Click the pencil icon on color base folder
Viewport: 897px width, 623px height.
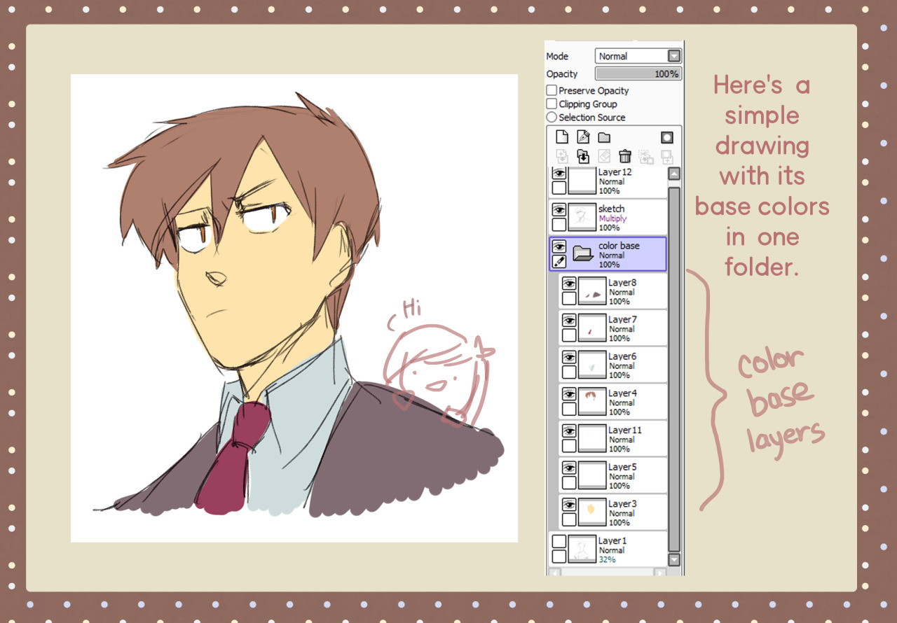pos(559,262)
